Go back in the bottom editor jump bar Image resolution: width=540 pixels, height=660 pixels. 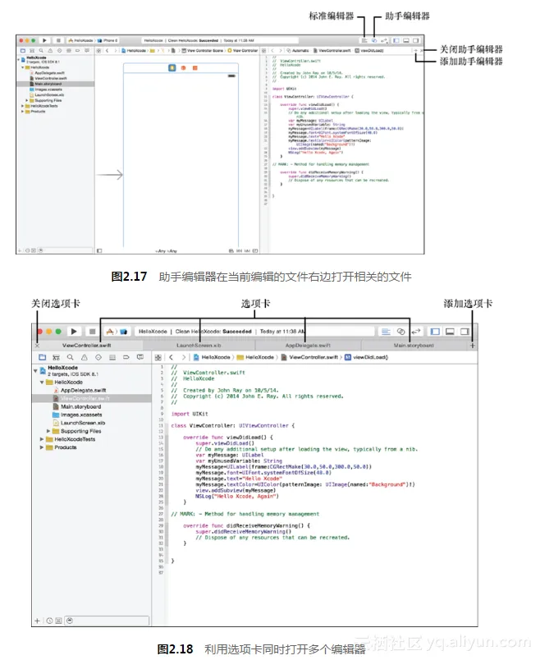click(x=171, y=357)
